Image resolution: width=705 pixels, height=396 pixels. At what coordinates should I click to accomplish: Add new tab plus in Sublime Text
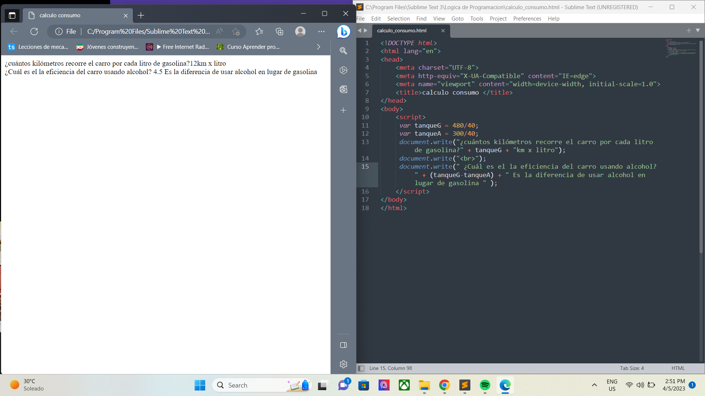point(689,30)
